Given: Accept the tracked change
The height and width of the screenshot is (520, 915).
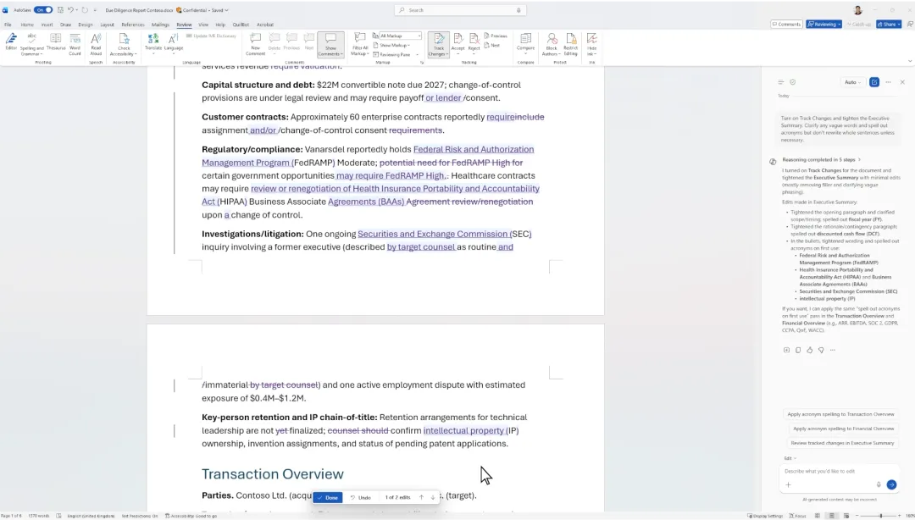Looking at the screenshot, I should tap(458, 42).
